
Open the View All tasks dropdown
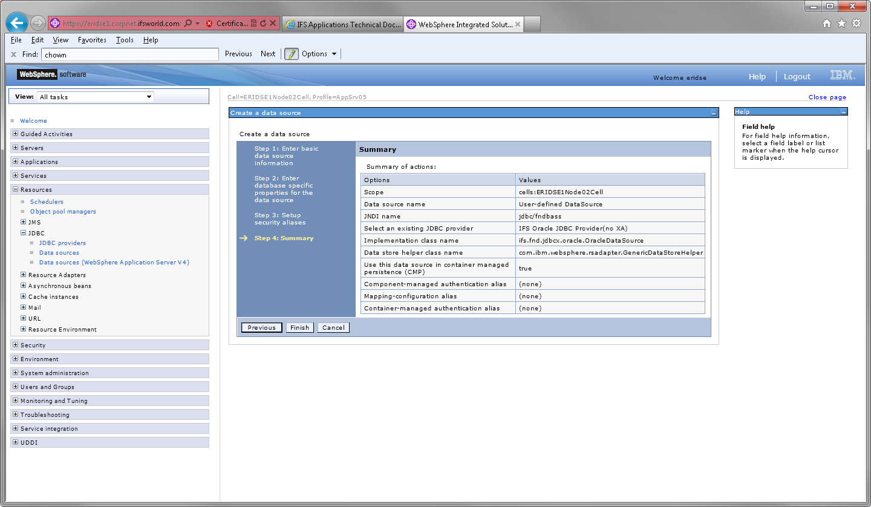pyautogui.click(x=96, y=97)
